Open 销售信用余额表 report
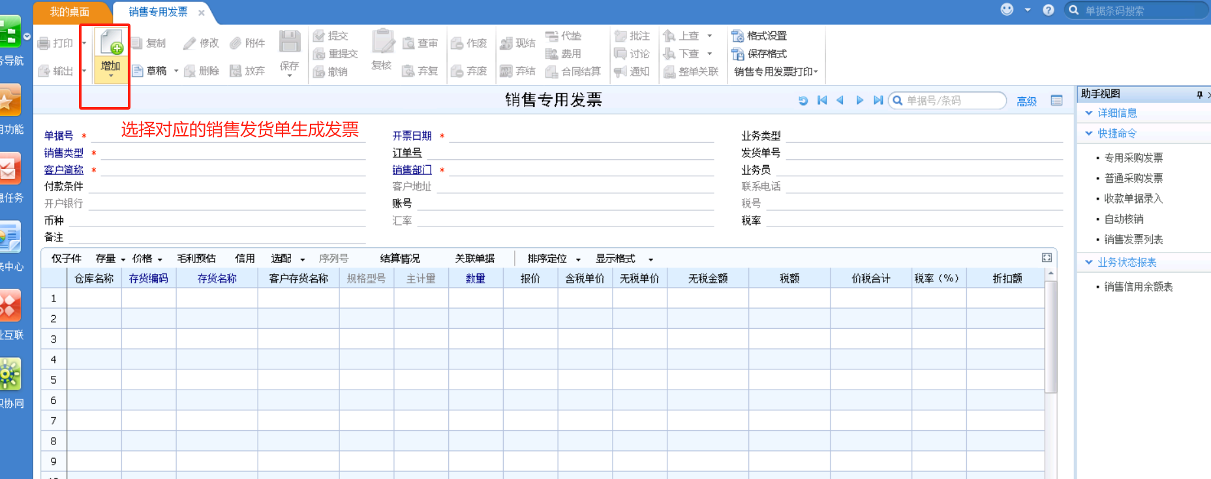1211x479 pixels. (x=1138, y=287)
